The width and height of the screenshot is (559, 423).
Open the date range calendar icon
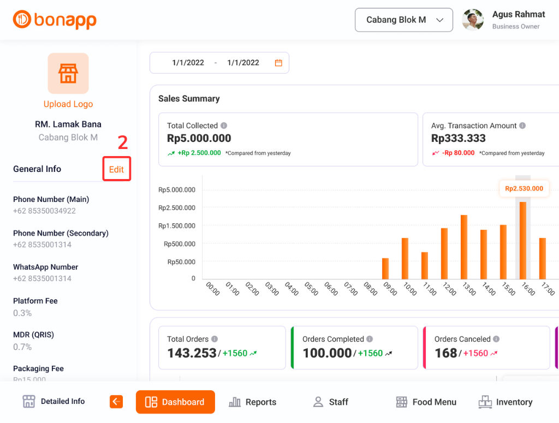pyautogui.click(x=278, y=63)
